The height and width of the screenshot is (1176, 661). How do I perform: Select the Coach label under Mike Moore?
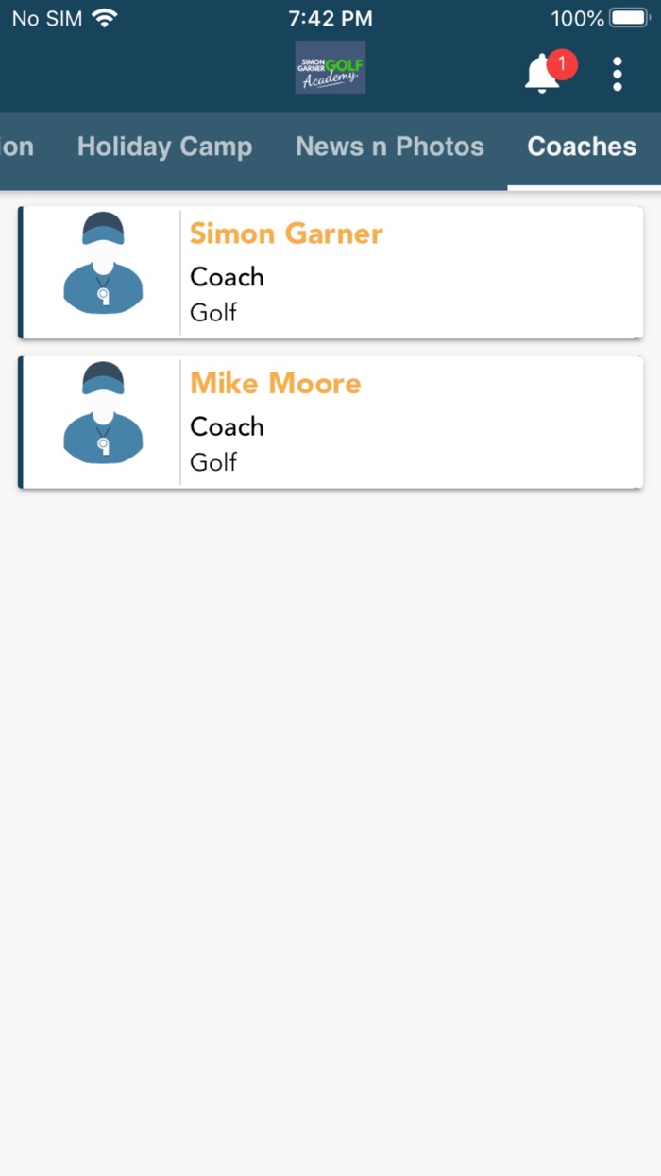pyautogui.click(x=227, y=426)
